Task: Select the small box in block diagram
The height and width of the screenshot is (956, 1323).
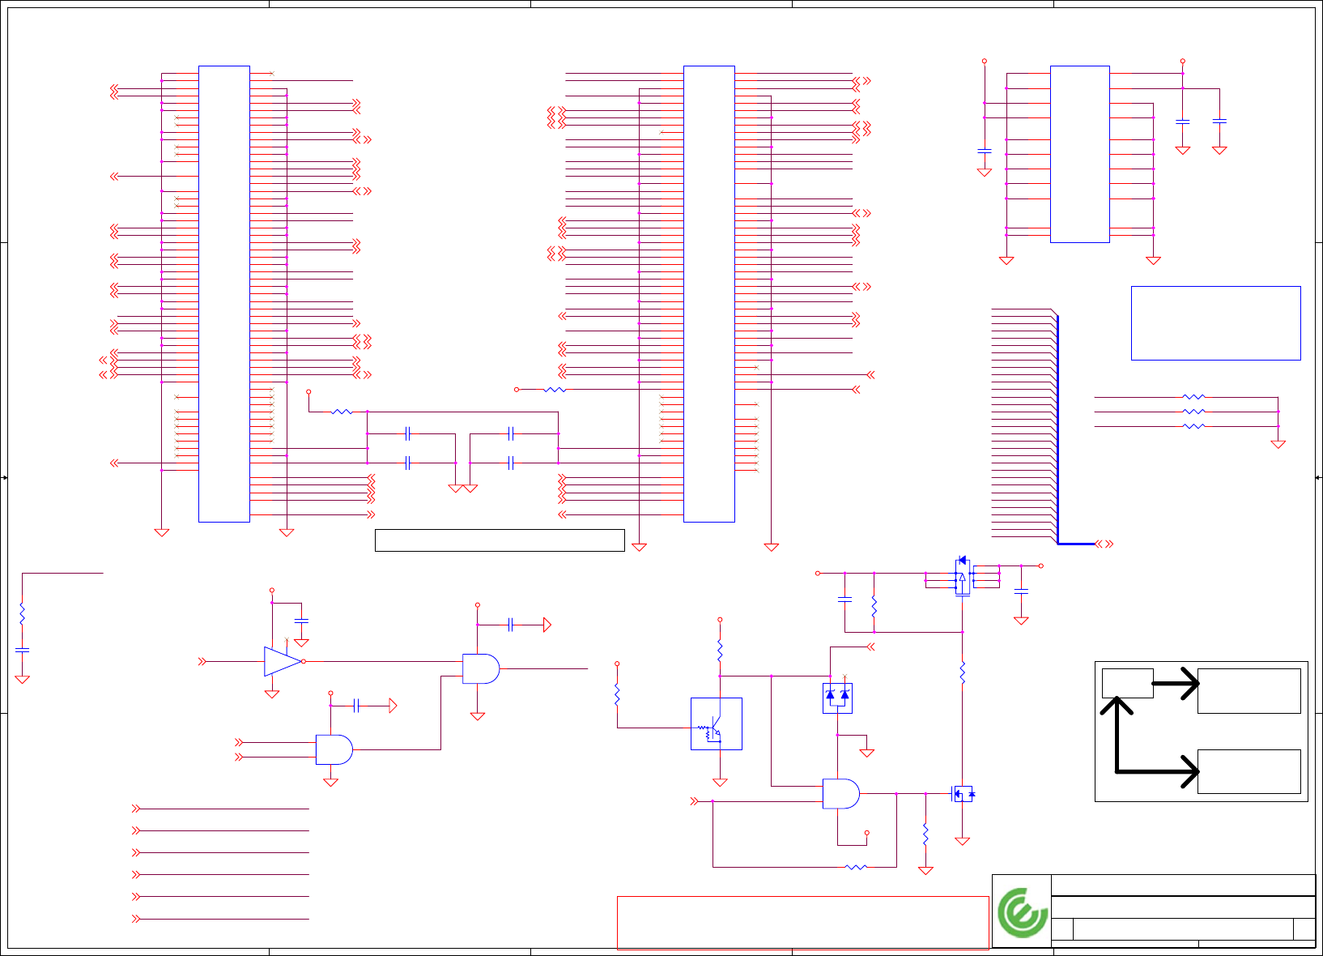Action: coord(1128,684)
